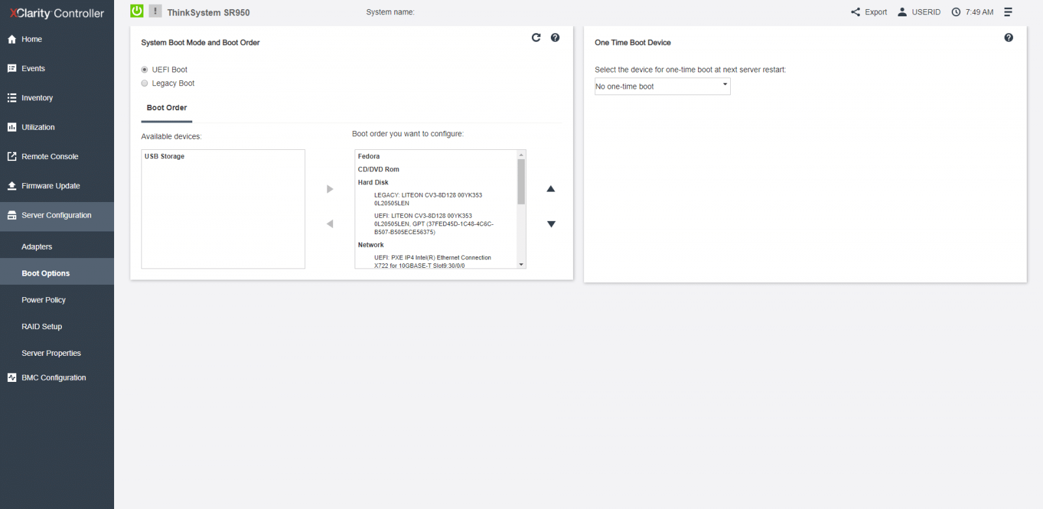Click the Utilization chart icon
This screenshot has width=1043, height=509.
pos(12,127)
